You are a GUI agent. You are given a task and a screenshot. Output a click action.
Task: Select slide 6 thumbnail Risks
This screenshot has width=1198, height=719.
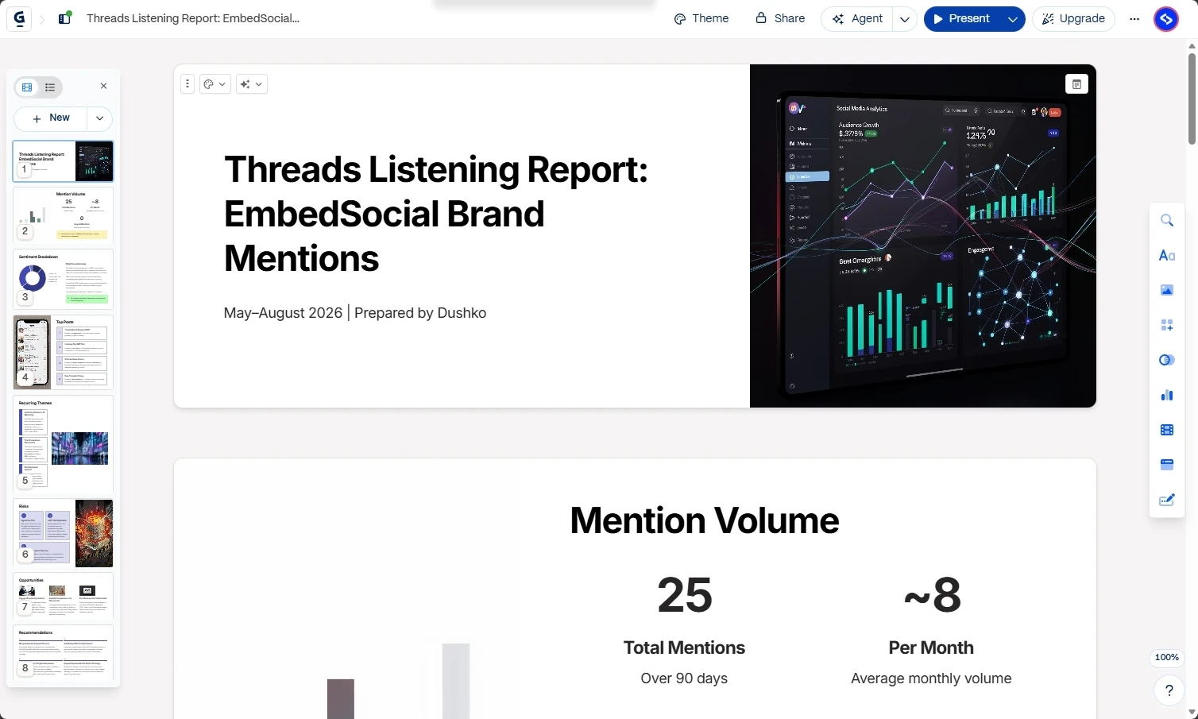click(x=64, y=533)
